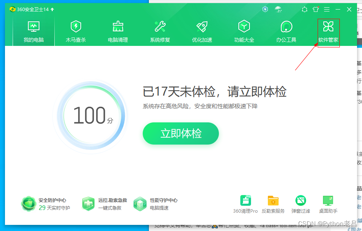Screen dimensions: 362x231
Task: Open 弹窗过滤 popup filter
Action: [x=301, y=205]
